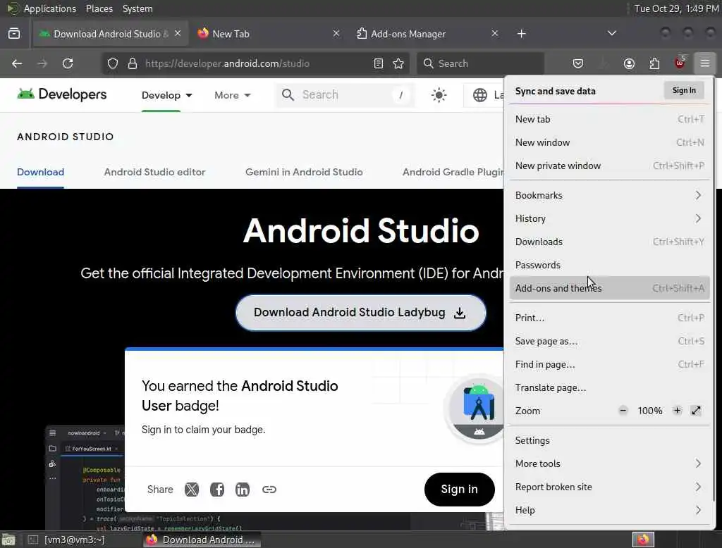Enter full screen via zoom row arrow icon

coord(696,411)
